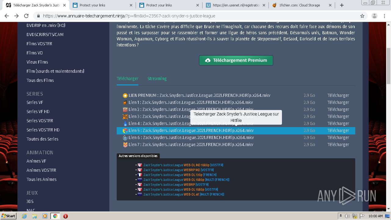Open the WEB-DL 720p FRENCH version

180,175
